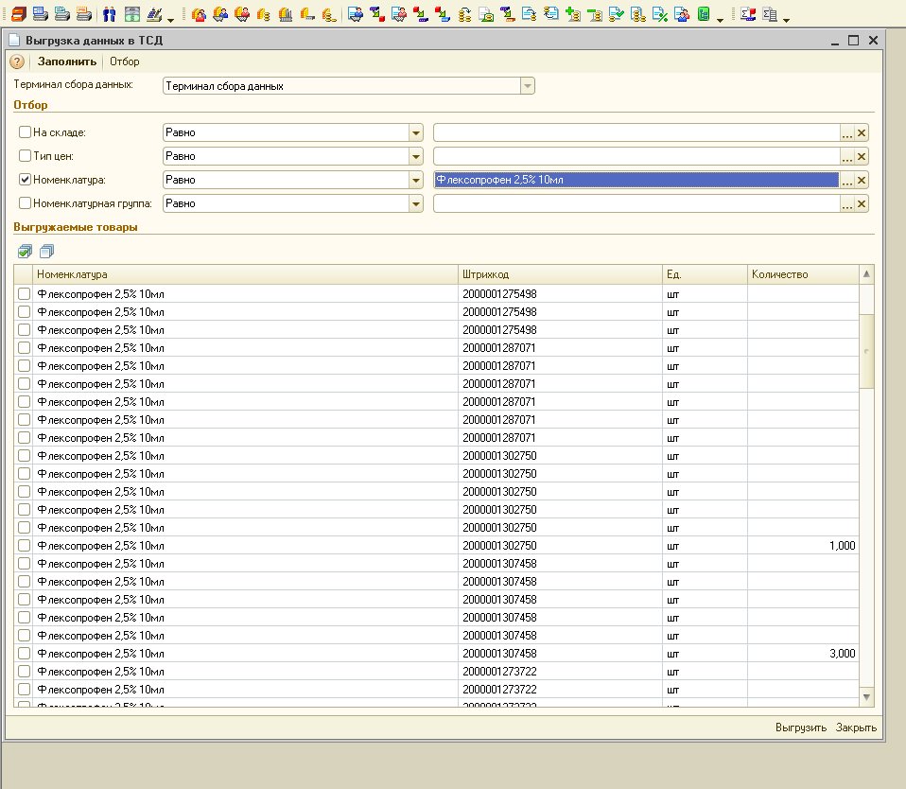Expand the Терминал сбора данных dropdown
906x789 pixels.
tap(528, 86)
